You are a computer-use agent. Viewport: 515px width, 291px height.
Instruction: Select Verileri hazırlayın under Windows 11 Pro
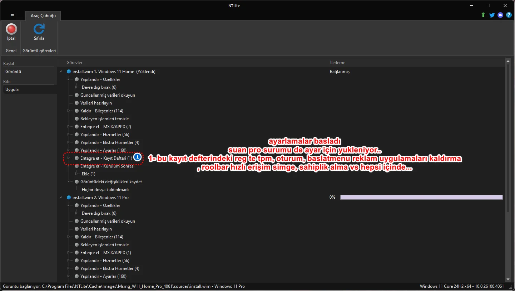96,229
